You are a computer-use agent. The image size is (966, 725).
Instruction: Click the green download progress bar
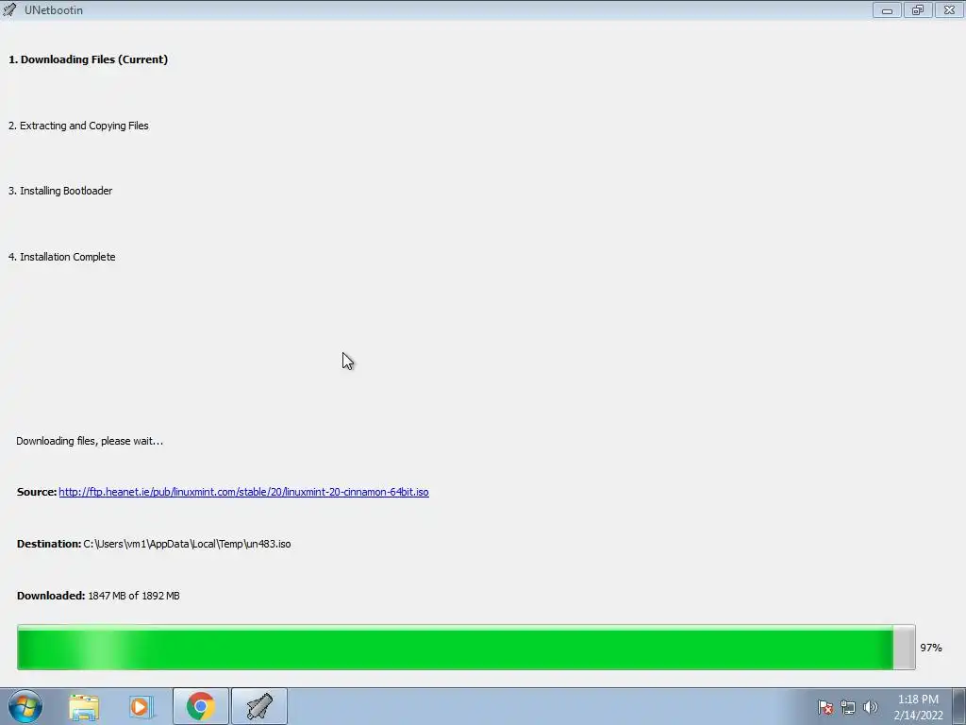[x=466, y=648]
